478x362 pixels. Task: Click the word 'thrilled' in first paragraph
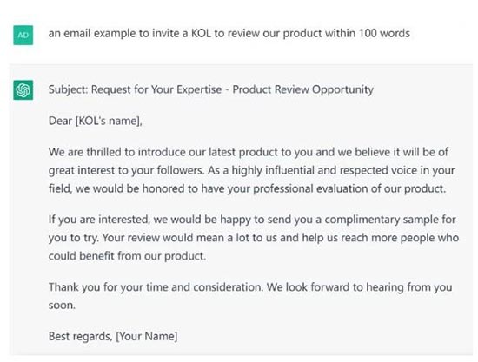(x=104, y=152)
